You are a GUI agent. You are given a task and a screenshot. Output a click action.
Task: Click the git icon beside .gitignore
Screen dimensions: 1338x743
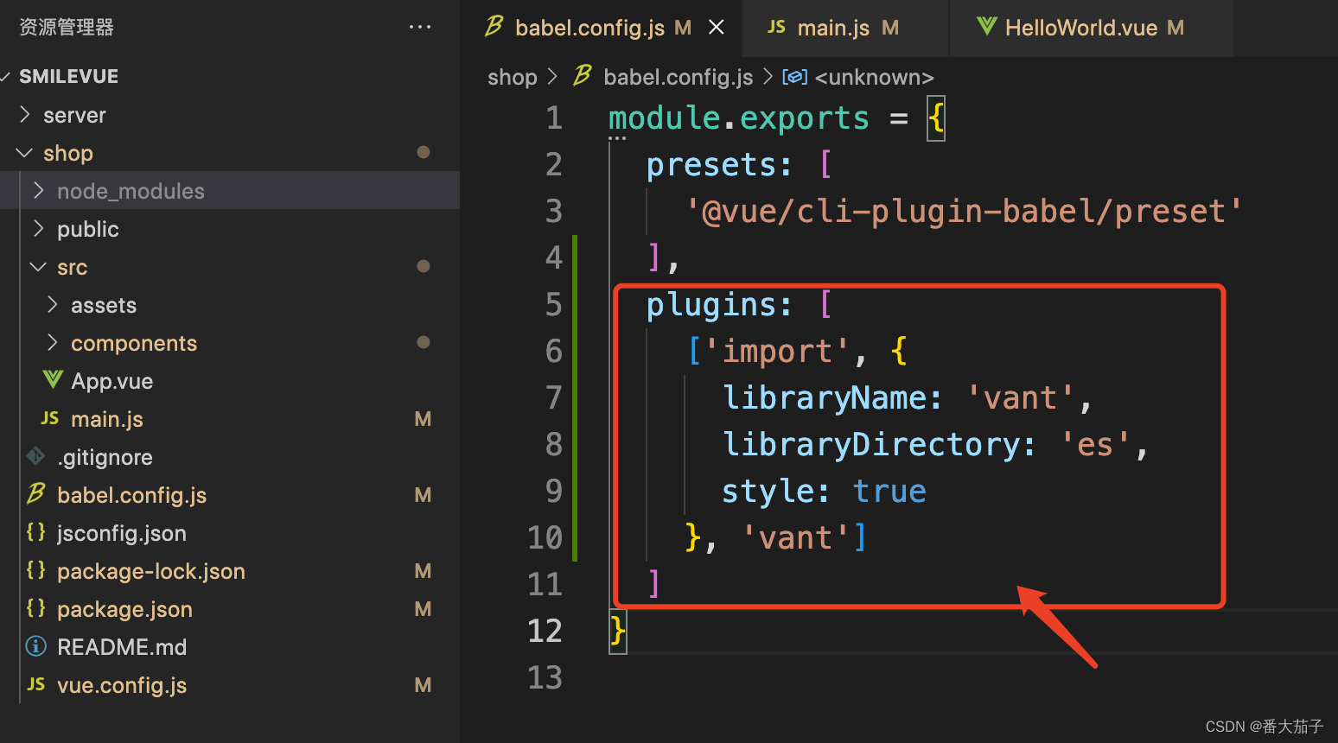coord(35,457)
